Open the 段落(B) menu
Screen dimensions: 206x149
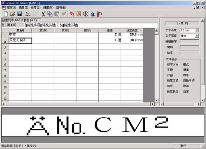coord(36,7)
